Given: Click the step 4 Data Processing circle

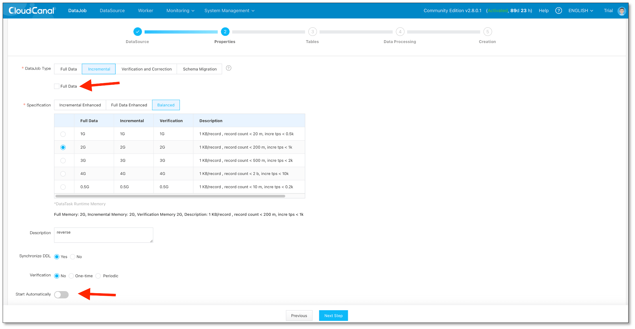Looking at the screenshot, I should (400, 32).
